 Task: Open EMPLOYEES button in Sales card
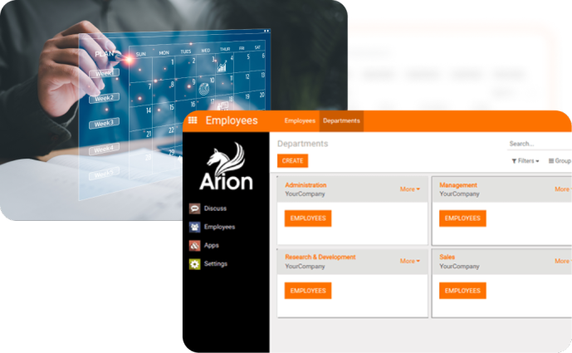pos(462,291)
